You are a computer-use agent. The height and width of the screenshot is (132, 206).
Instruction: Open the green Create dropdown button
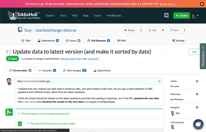click(182, 15)
